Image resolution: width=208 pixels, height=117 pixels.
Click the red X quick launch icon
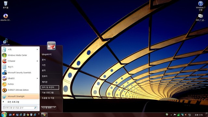[x=14, y=115]
